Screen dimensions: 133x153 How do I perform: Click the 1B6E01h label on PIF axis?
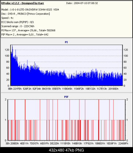click(x=100, y=143)
